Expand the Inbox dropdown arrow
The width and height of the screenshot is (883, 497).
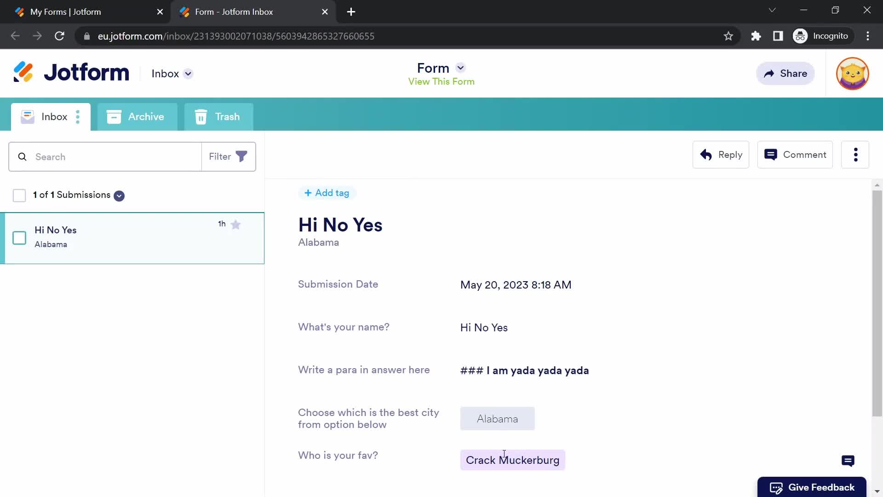coord(189,74)
